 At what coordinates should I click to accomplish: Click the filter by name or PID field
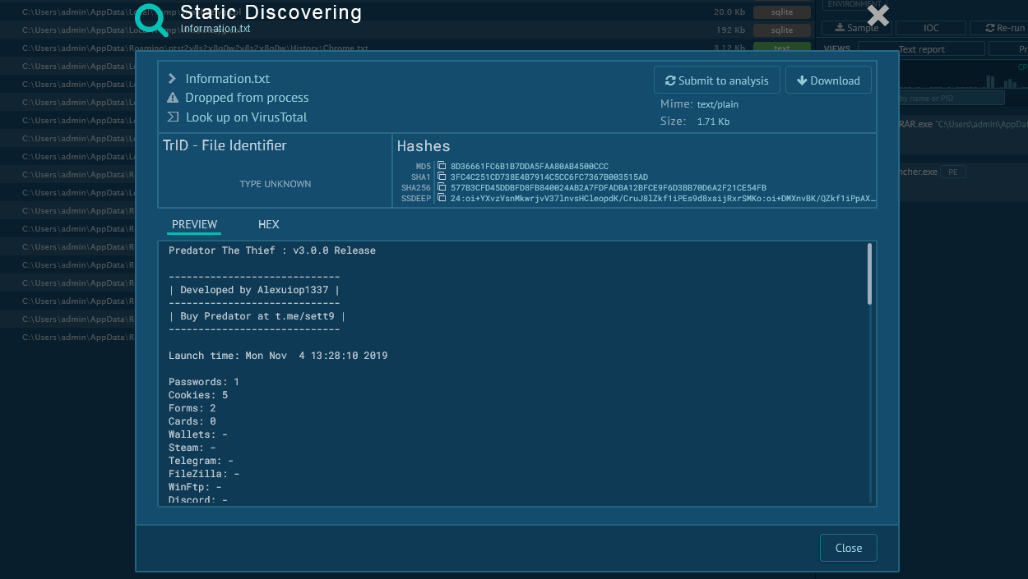951,99
